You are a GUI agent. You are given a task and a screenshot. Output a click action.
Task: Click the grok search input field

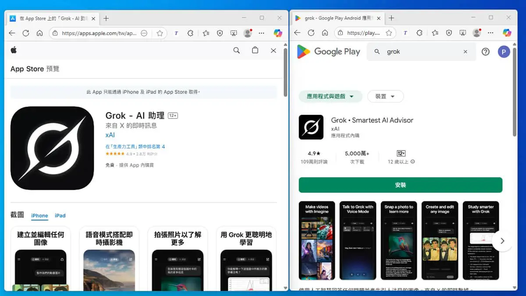coord(421,52)
